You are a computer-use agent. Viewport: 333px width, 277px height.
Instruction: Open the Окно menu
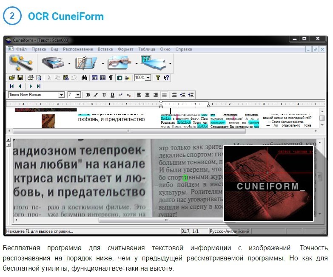tap(165, 49)
